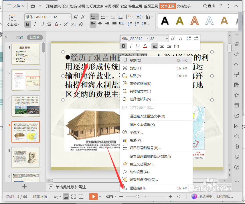Choose 粘贴(P) in the context menu
The width and height of the screenshot is (245, 204).
(x=156, y=76)
